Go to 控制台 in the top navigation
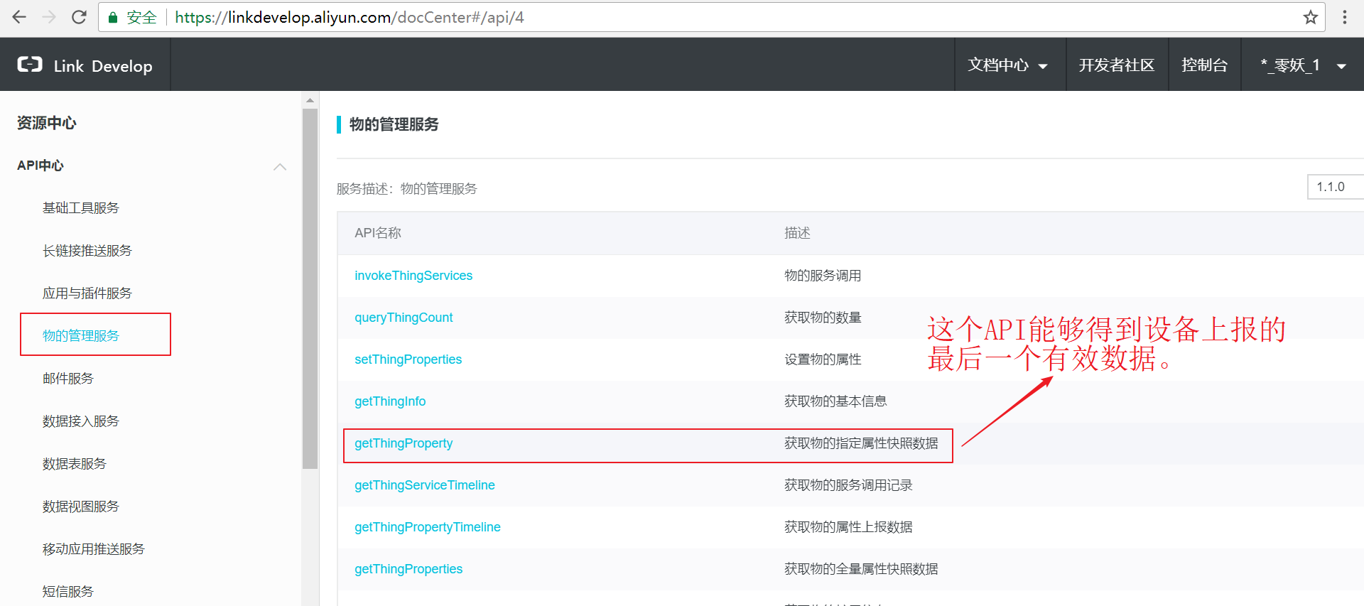Image resolution: width=1364 pixels, height=606 pixels. point(1205,65)
